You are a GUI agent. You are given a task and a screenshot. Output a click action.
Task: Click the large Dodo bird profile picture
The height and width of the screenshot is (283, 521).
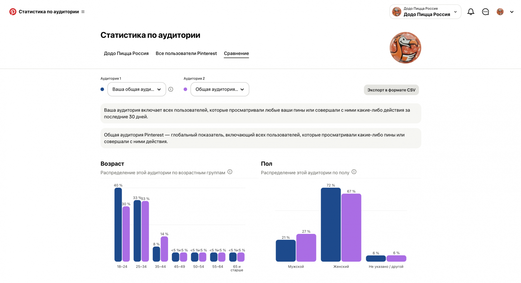(405, 48)
